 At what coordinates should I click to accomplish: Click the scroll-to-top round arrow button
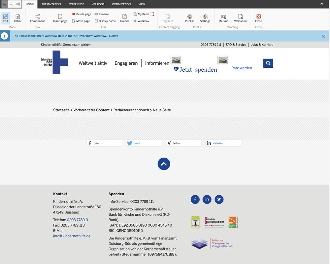(164, 164)
